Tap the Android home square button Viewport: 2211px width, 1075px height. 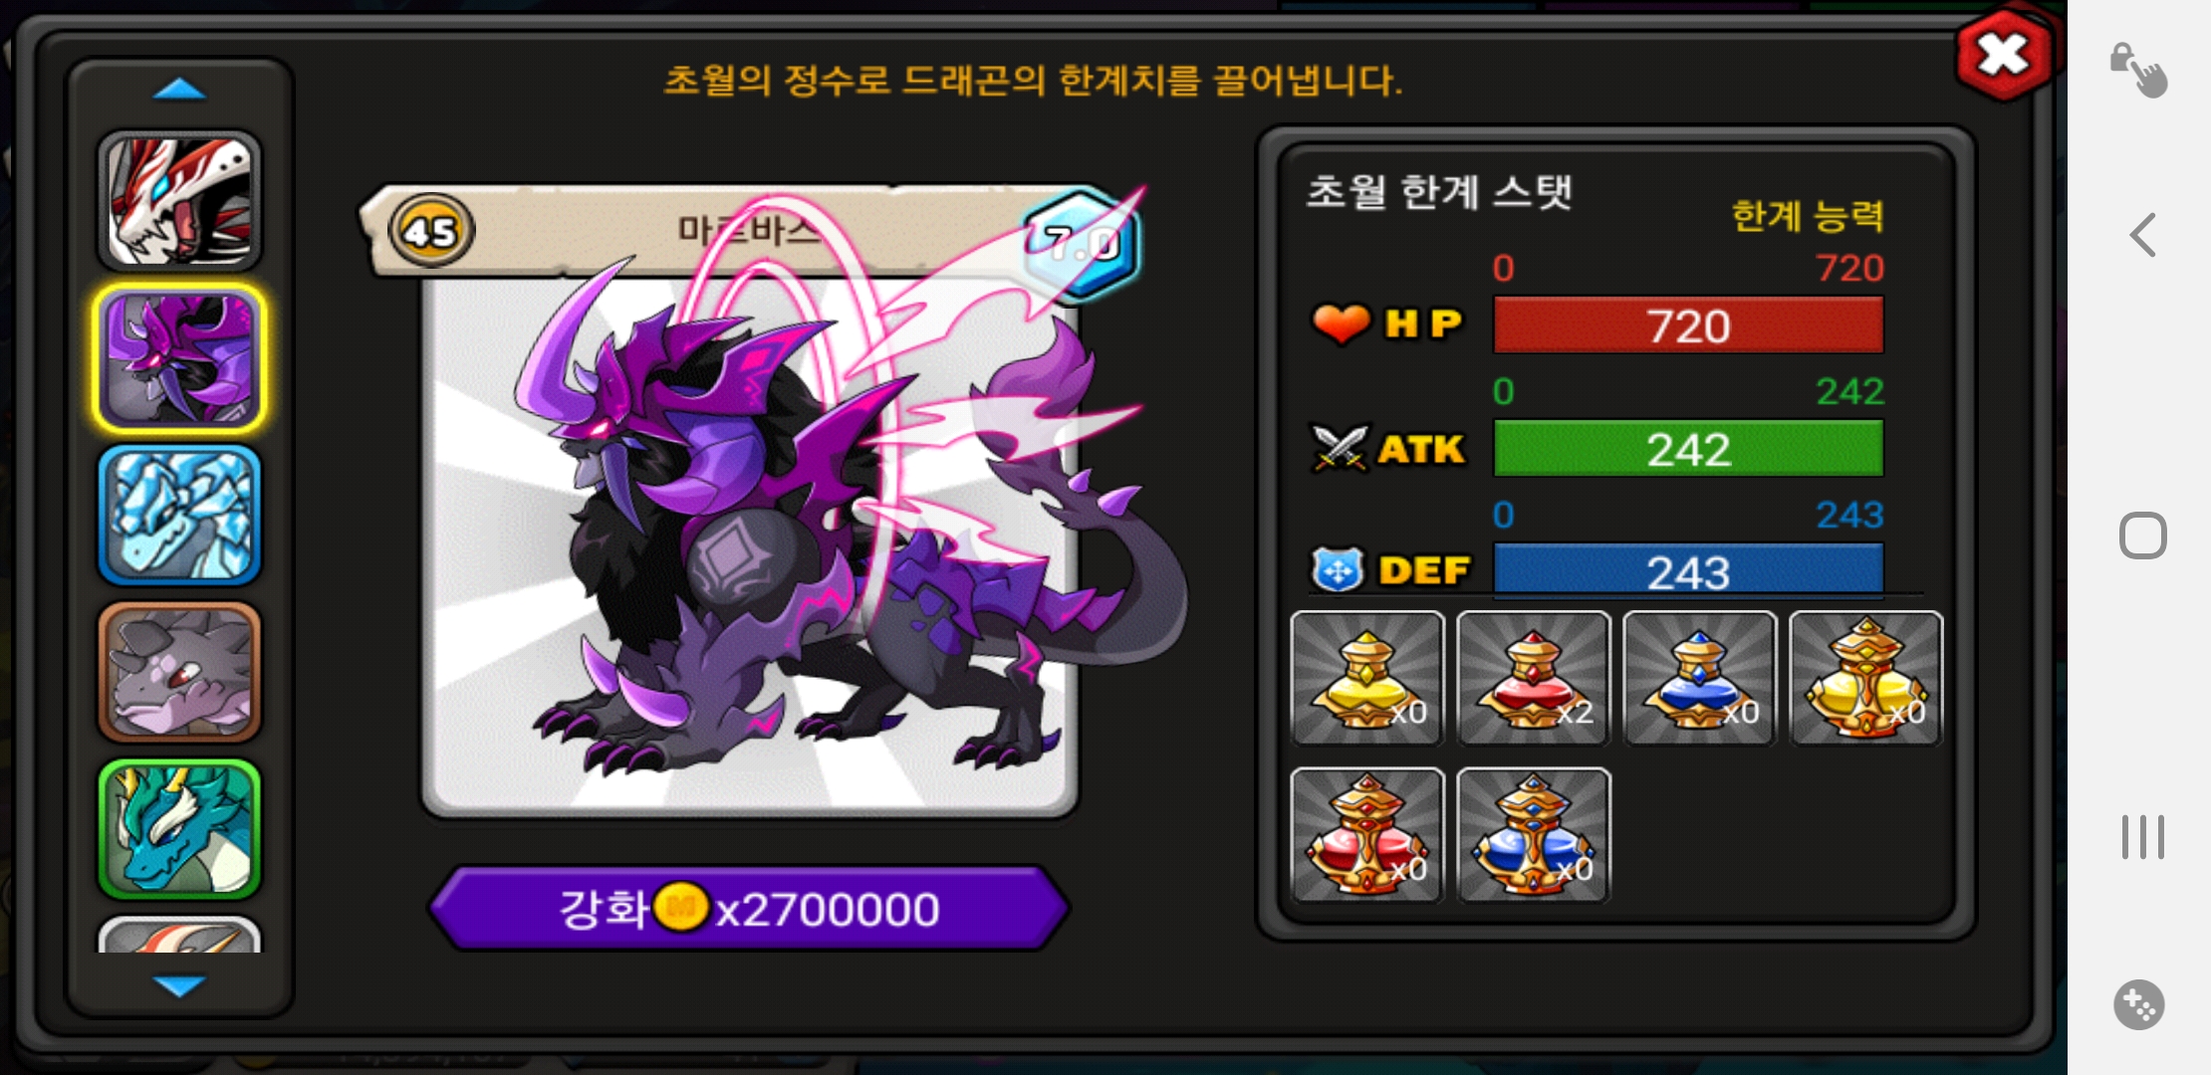click(2142, 536)
